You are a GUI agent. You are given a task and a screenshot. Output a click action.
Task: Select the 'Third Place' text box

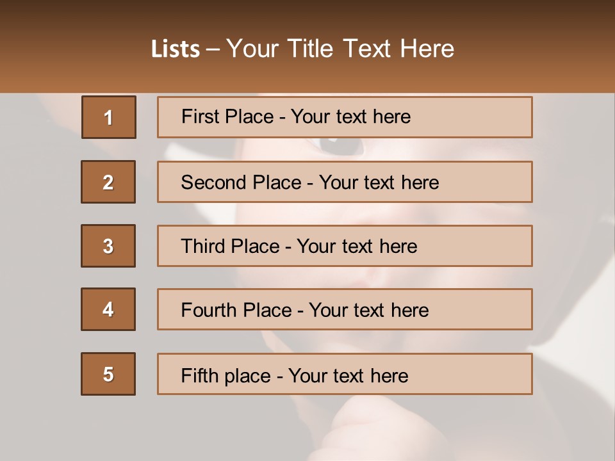(x=345, y=246)
